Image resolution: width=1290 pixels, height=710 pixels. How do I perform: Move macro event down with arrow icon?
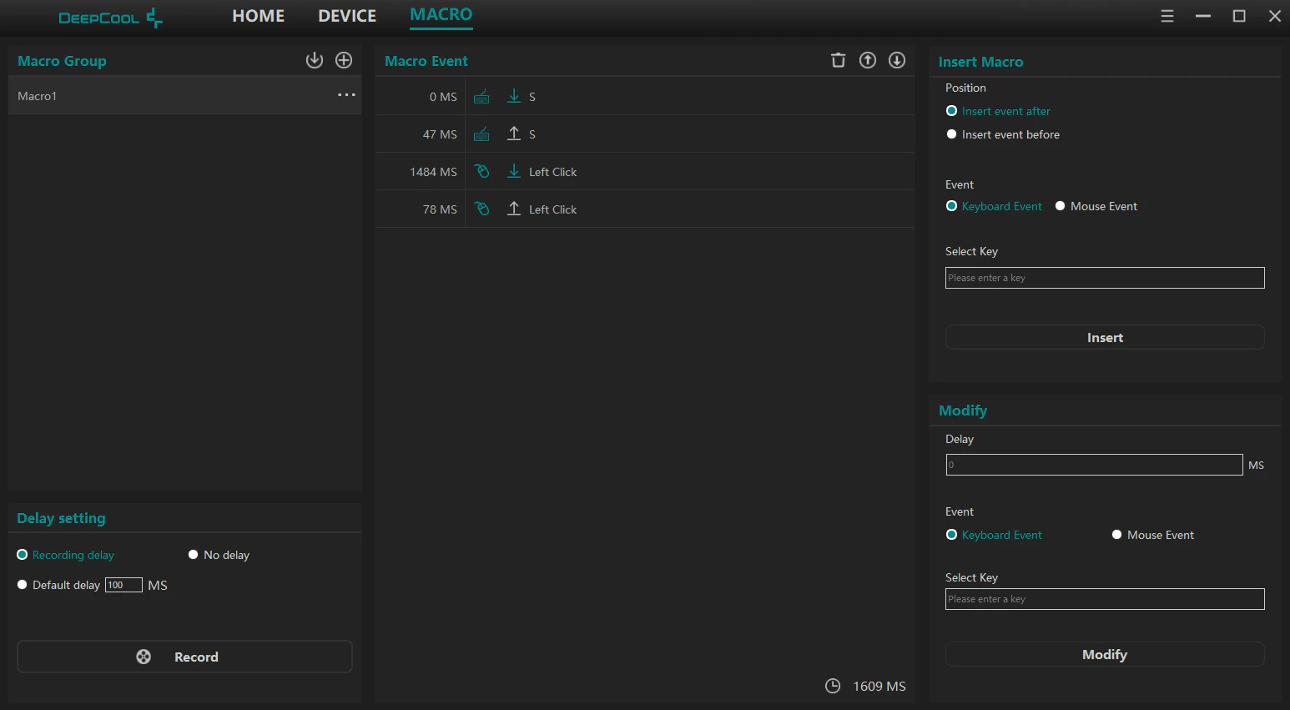pos(897,60)
